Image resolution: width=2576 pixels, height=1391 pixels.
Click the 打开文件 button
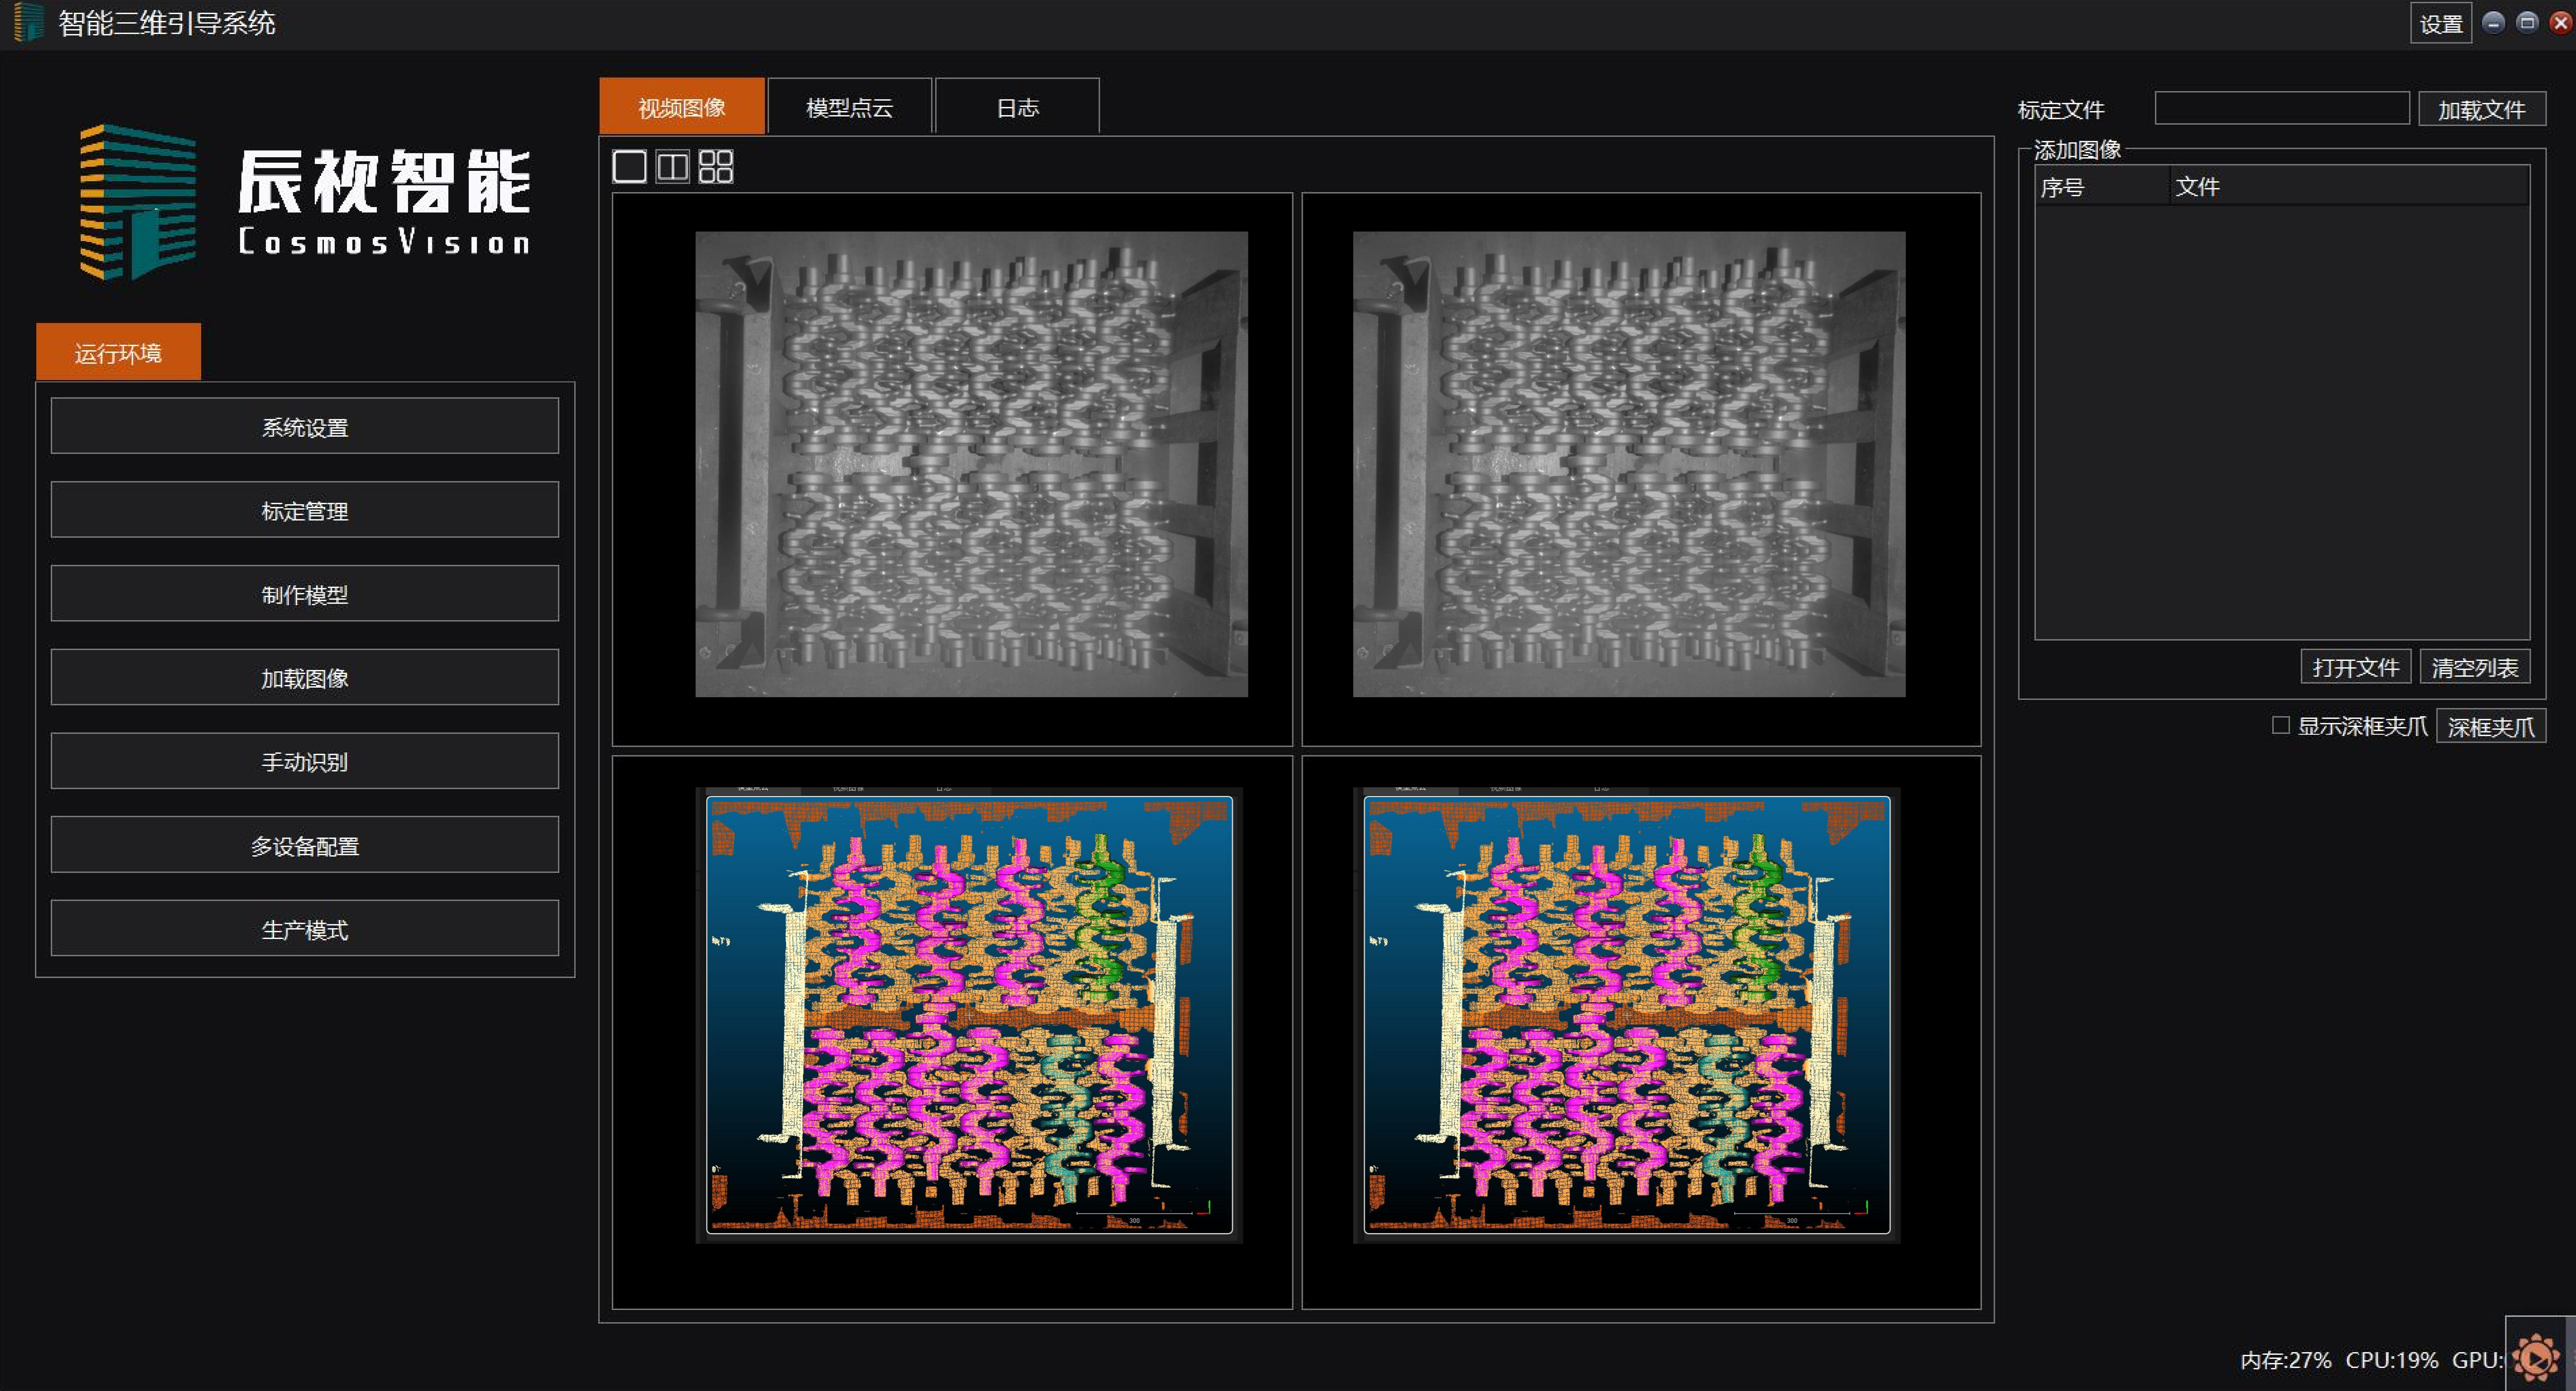[2356, 667]
